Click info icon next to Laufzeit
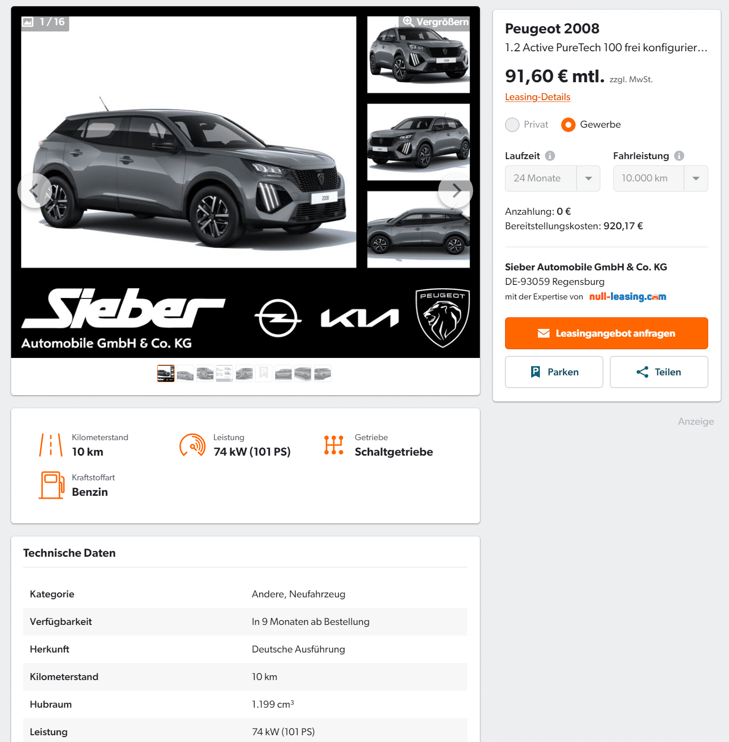The image size is (729, 742). 550,156
